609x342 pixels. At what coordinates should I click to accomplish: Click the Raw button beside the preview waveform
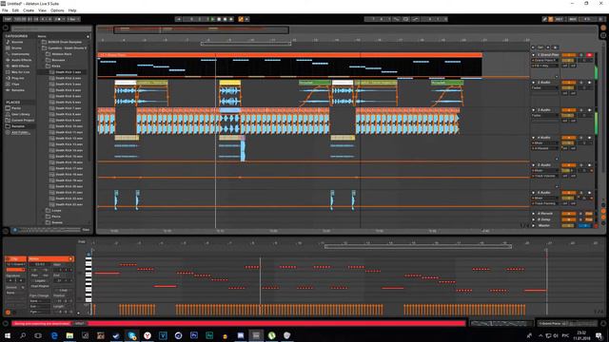tap(86, 230)
